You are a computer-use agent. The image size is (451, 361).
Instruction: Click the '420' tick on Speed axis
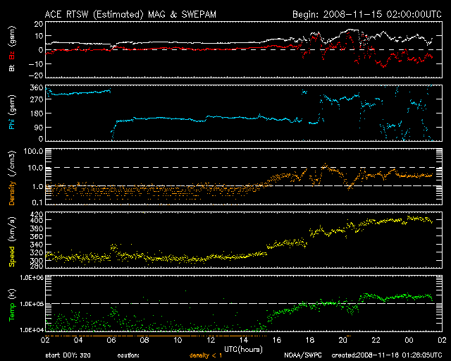37,214
